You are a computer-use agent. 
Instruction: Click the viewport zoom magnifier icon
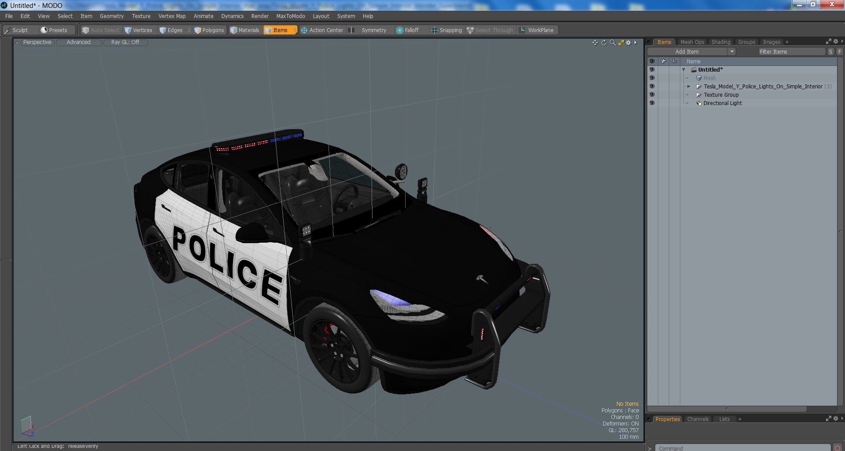click(x=613, y=43)
